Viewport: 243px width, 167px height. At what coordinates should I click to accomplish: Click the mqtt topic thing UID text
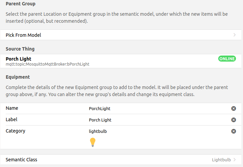[x=48, y=64]
